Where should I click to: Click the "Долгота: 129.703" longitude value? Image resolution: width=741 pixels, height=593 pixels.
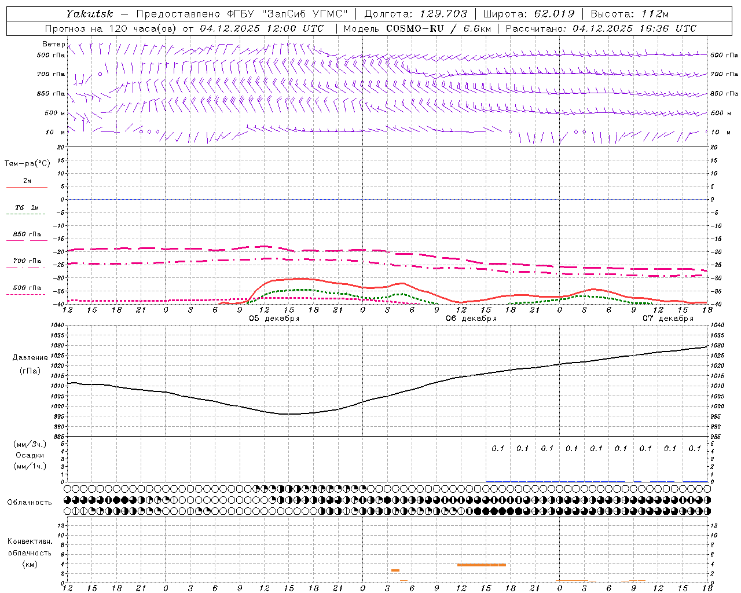(x=416, y=14)
